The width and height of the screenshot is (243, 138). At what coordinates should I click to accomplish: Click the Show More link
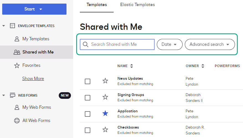click(x=33, y=79)
